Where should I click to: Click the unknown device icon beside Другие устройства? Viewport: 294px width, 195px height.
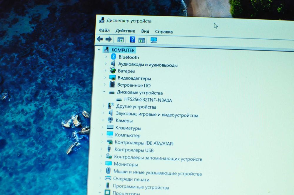tap(111, 106)
